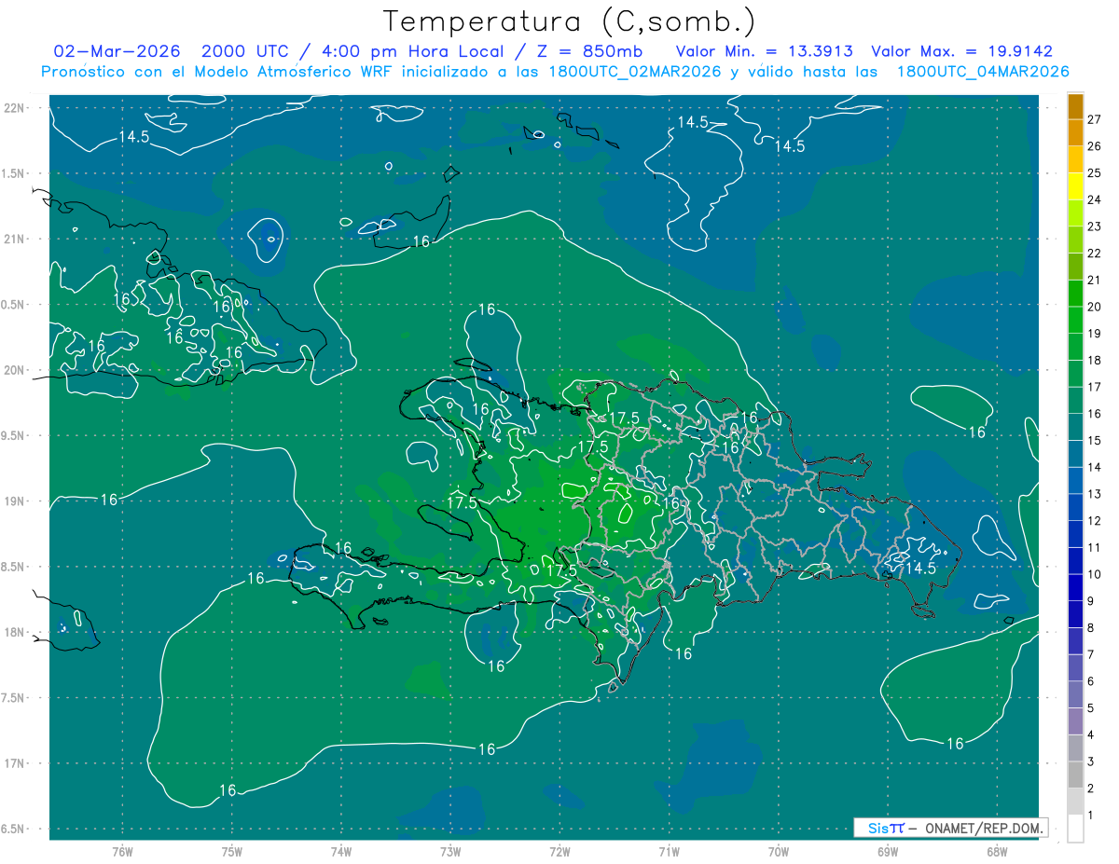The image size is (1119, 864).
Task: Click the color scale label '27'
Action: pyautogui.click(x=1095, y=119)
